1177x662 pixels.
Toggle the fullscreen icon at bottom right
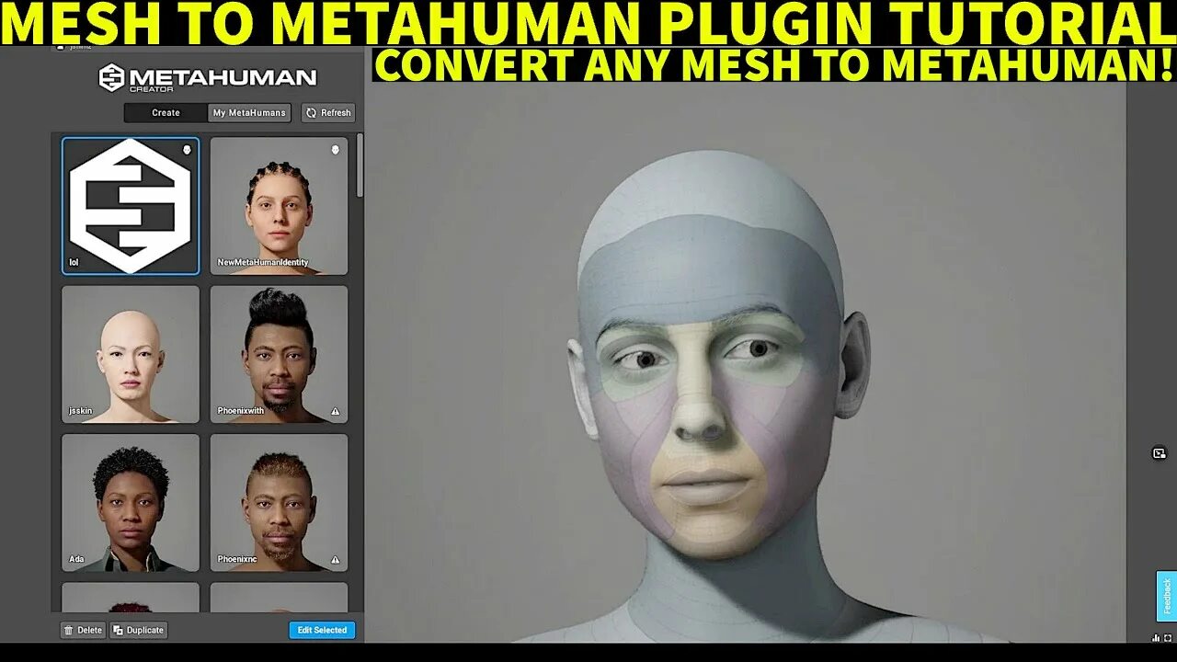(x=1169, y=638)
